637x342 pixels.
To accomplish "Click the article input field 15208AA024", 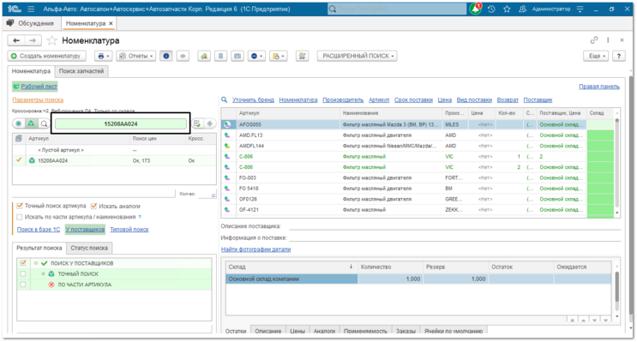I will [x=121, y=123].
